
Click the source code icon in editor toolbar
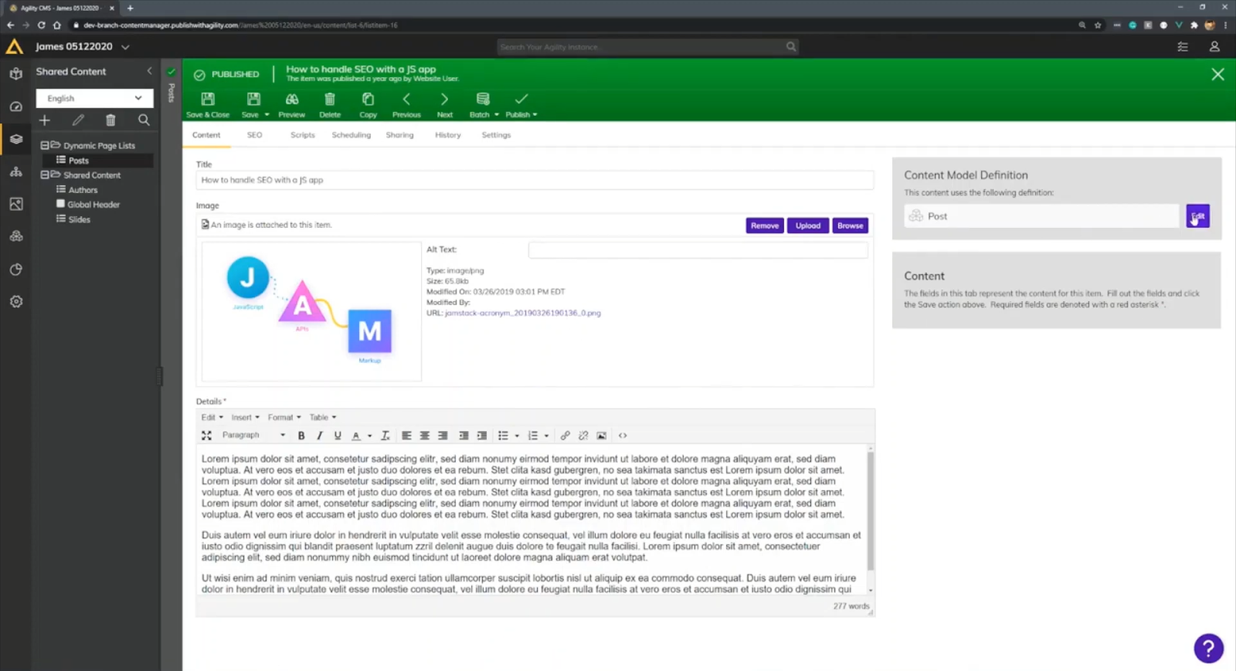click(623, 435)
